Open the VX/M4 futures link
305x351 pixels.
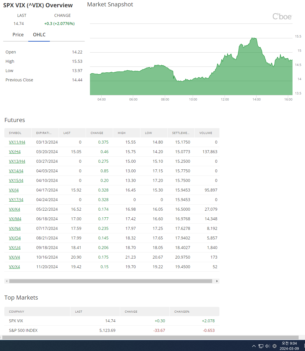[x=15, y=219]
